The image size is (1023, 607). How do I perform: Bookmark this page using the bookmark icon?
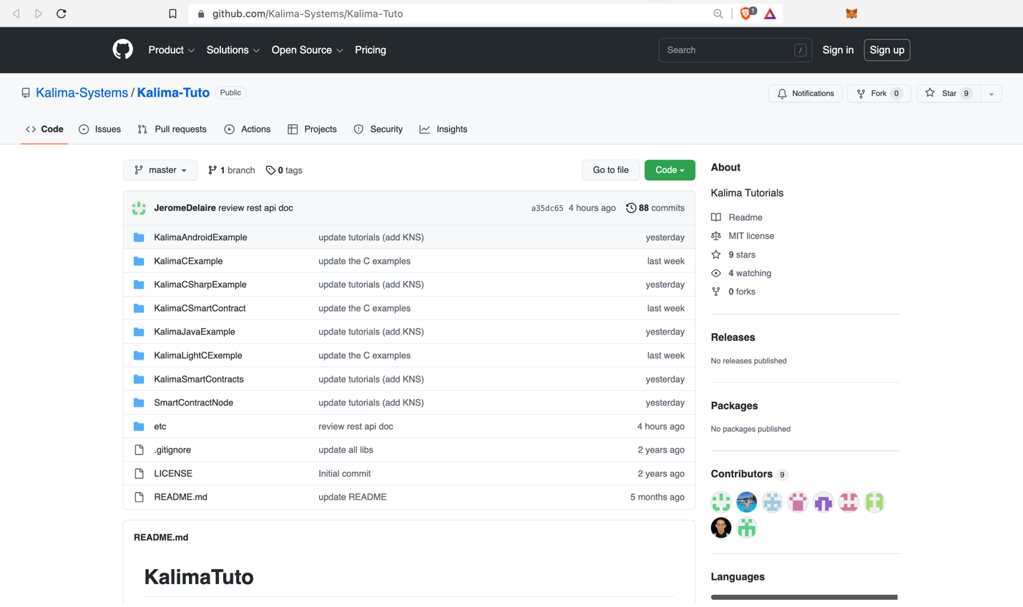pos(172,14)
